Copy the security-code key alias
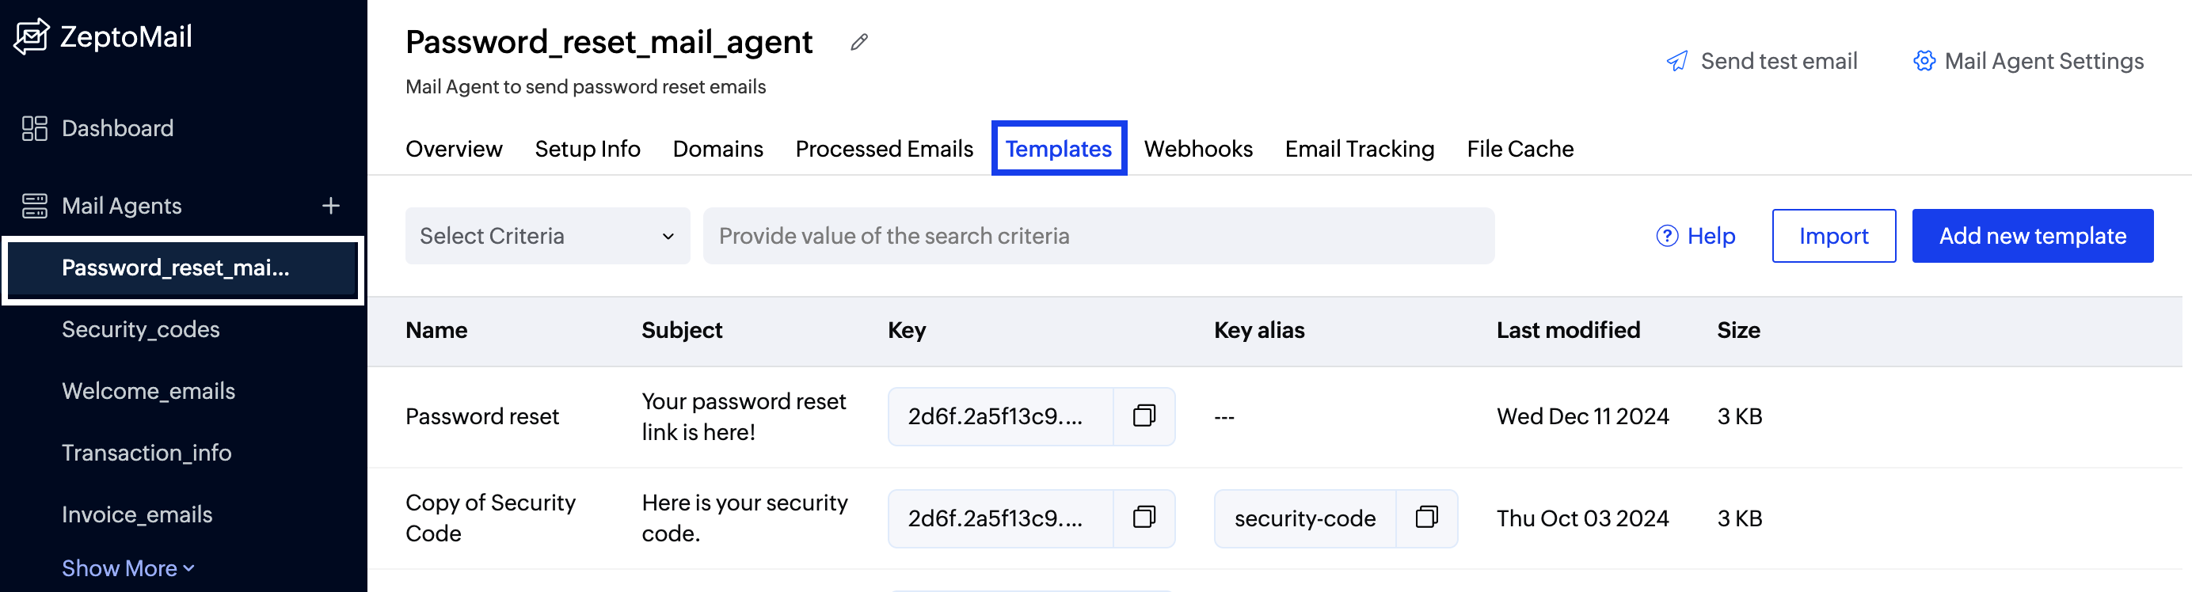The image size is (2192, 592). point(1426,517)
